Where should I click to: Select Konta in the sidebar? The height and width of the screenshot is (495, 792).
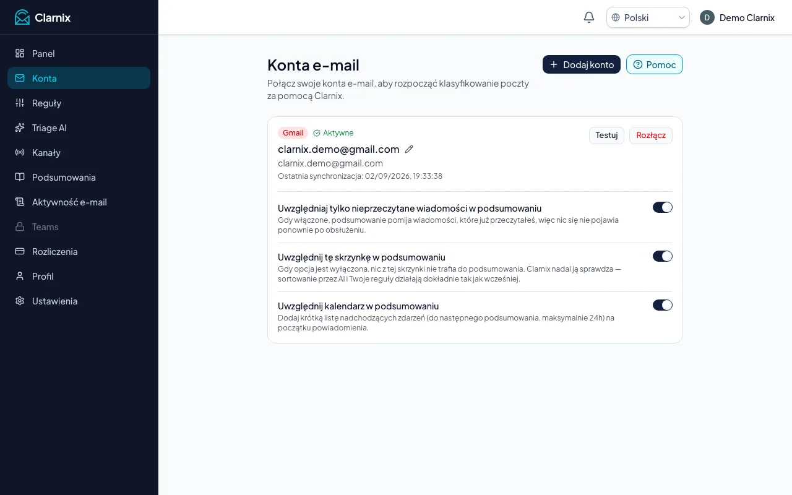point(79,78)
